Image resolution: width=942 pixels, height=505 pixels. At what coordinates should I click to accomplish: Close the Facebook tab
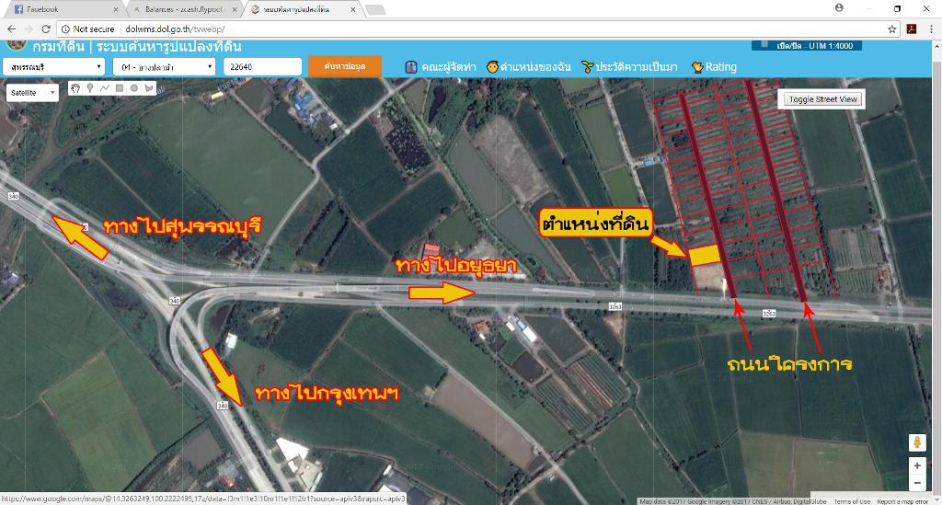tap(116, 9)
